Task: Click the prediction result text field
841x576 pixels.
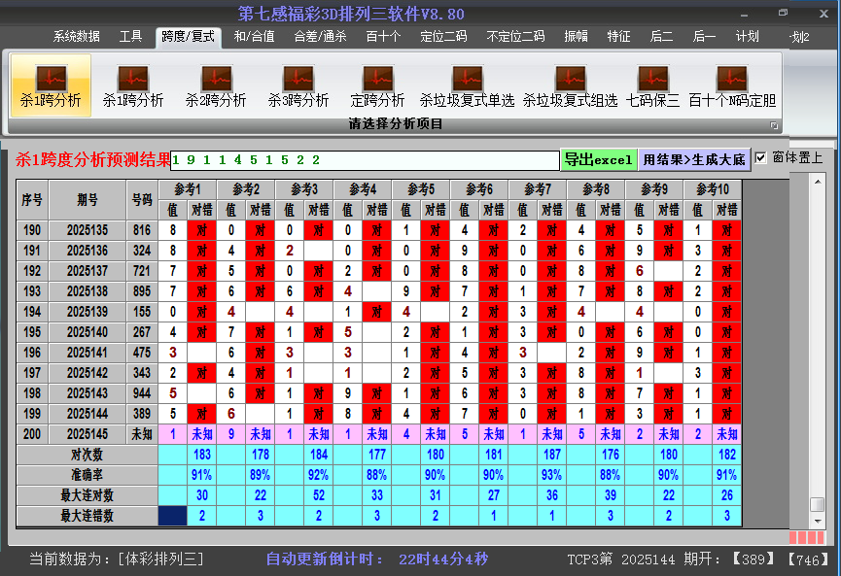Action: pos(365,160)
